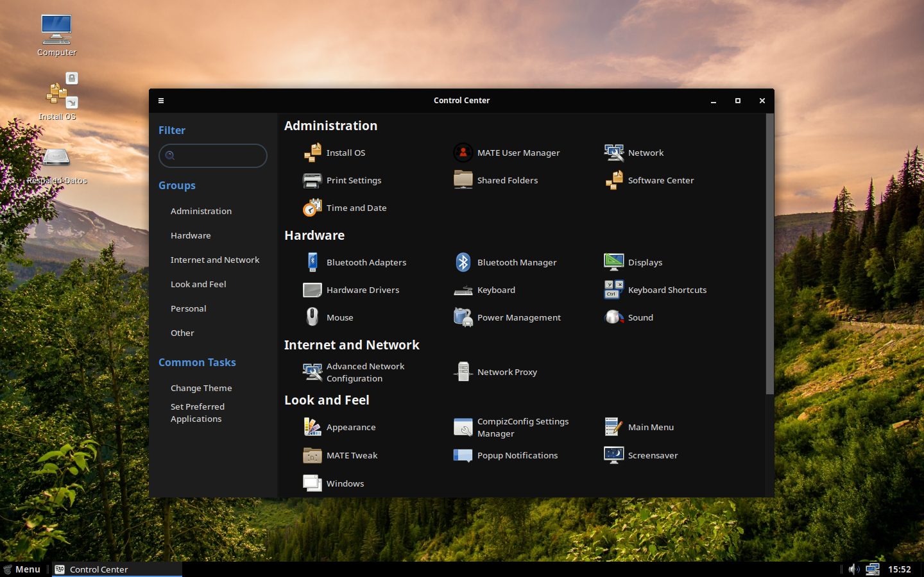
Task: Select the Personal group in sidebar
Action: tap(189, 308)
